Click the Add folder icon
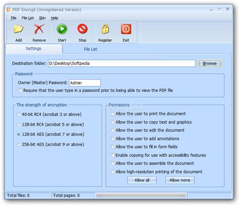Viewport: 240px width, 206px height. click(x=18, y=29)
